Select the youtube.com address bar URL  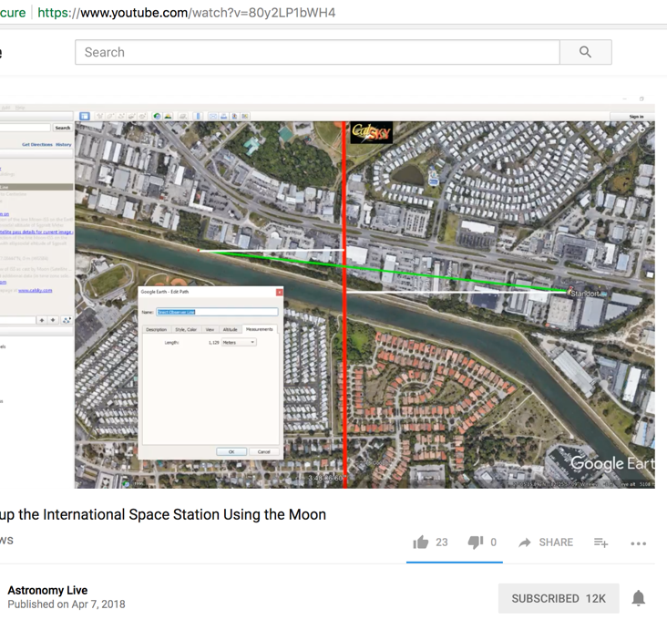(186, 13)
